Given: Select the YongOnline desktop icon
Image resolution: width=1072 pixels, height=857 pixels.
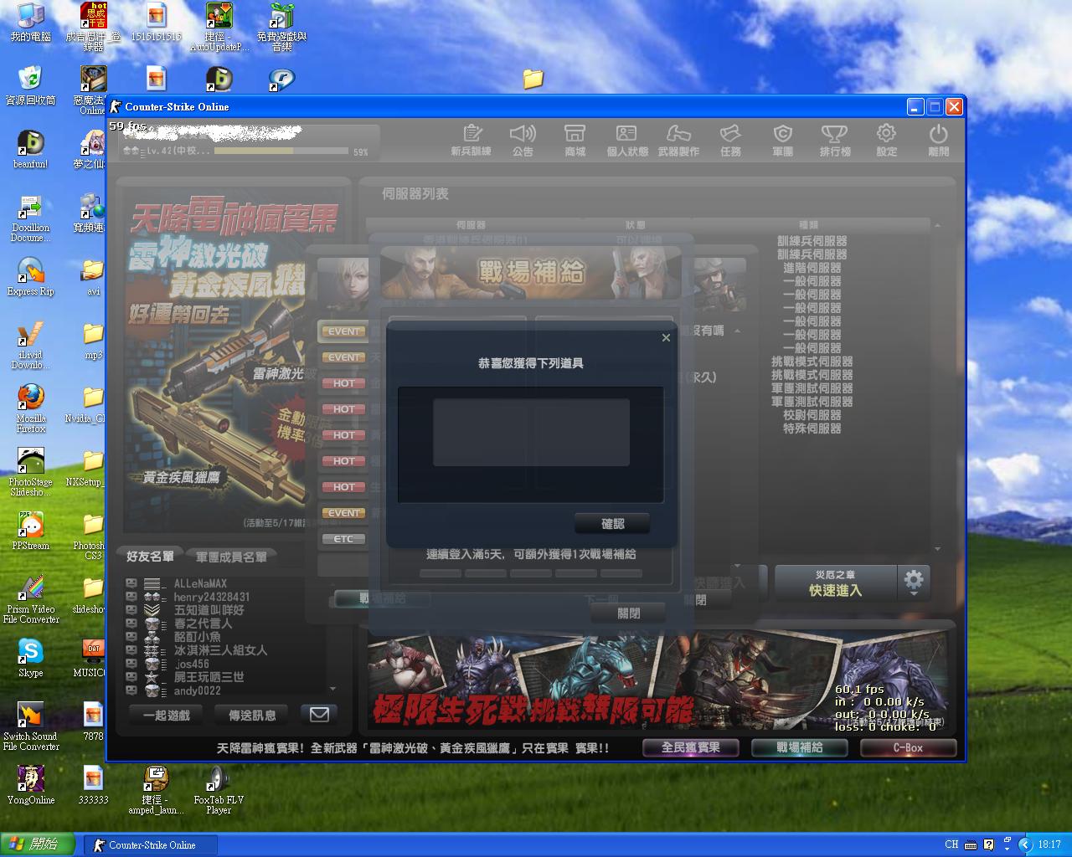Looking at the screenshot, I should (x=31, y=785).
